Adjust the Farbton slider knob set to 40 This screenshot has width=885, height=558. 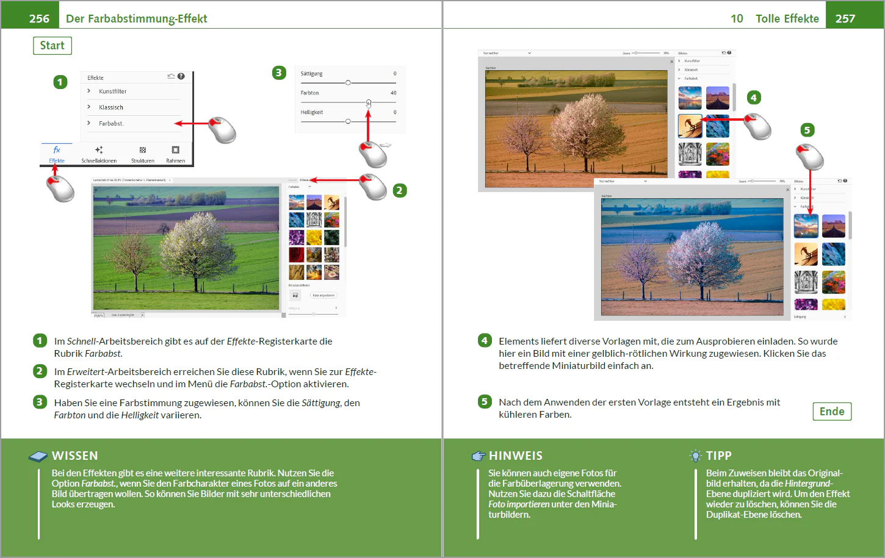369,102
